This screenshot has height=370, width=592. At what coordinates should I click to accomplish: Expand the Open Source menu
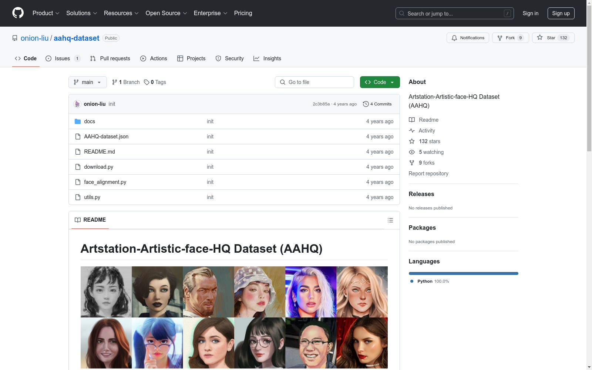coord(166,13)
